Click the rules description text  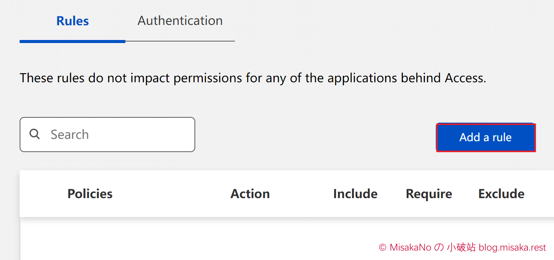(253, 78)
